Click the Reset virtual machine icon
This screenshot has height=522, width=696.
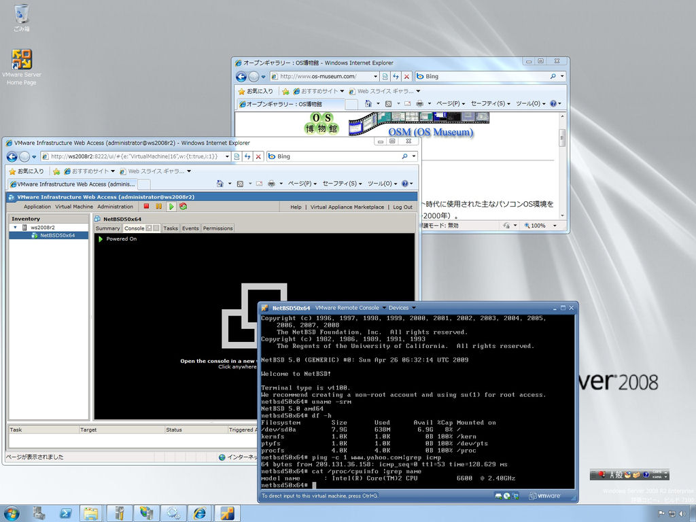coord(183,207)
